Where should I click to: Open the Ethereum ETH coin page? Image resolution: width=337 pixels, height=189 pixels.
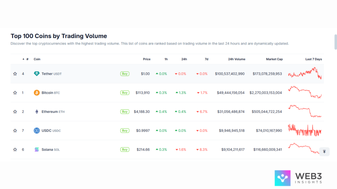[x=53, y=112]
